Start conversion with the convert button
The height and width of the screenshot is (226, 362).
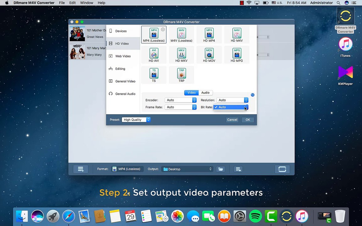(282, 169)
